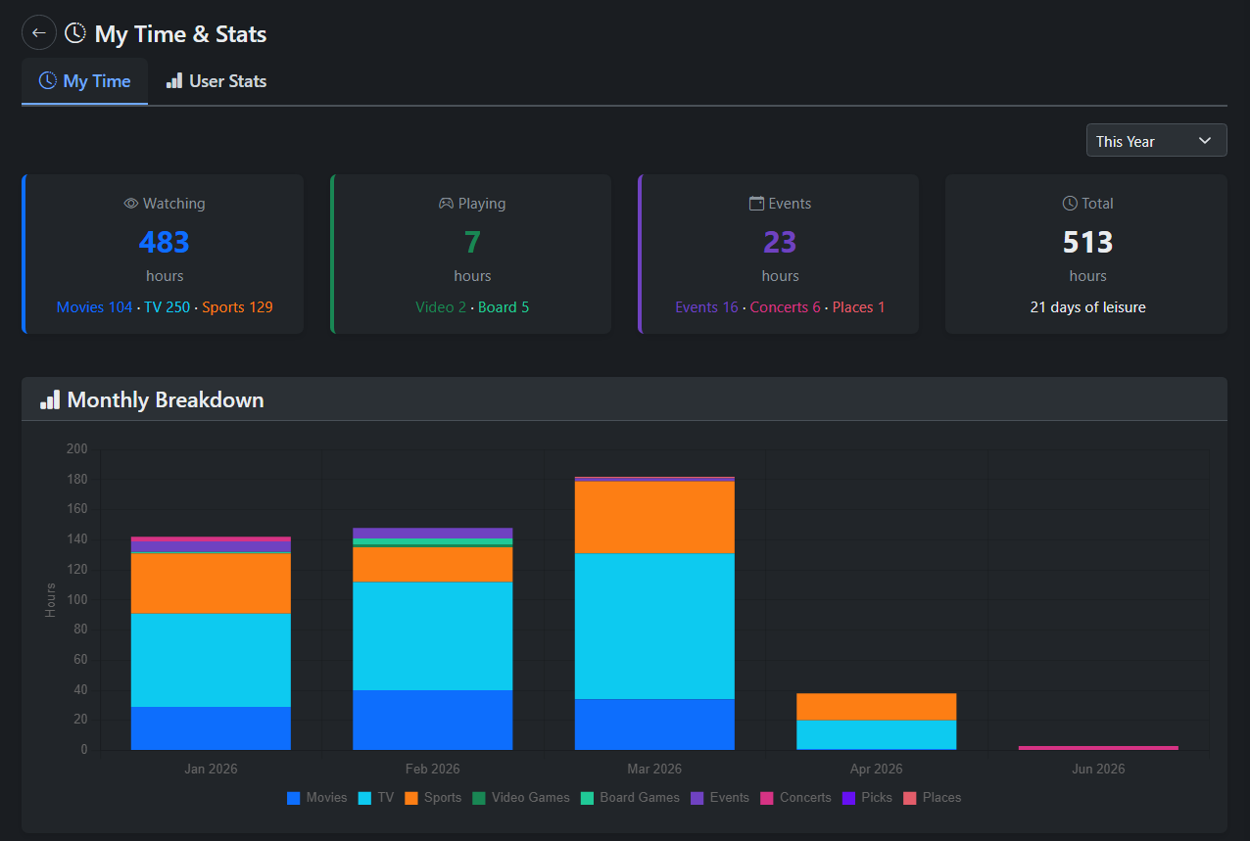Viewport: 1250px width, 841px height.
Task: Open the Concerts 6 link on the Events card
Action: pos(785,306)
